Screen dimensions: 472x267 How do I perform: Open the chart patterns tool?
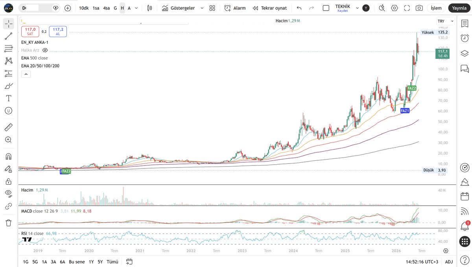coord(8,61)
